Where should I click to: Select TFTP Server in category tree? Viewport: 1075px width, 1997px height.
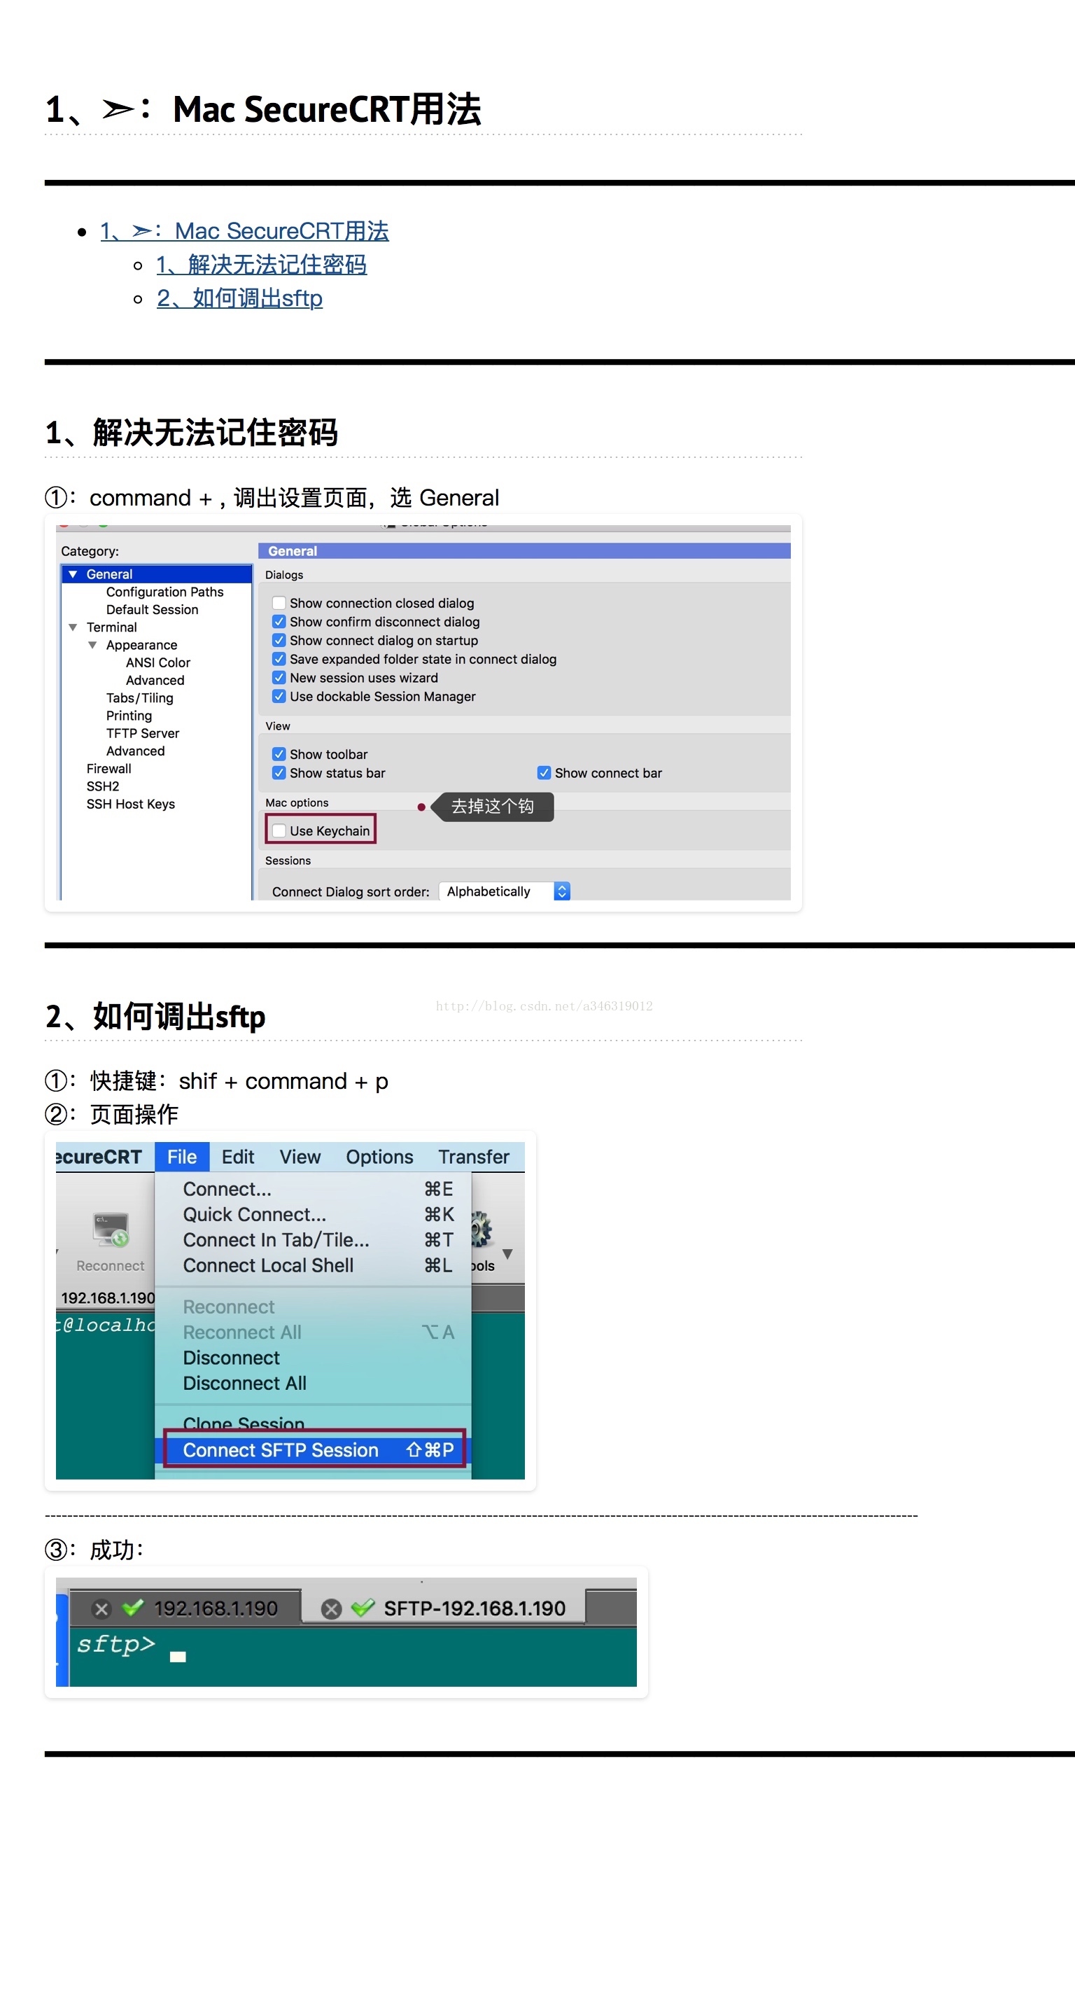[x=143, y=733]
